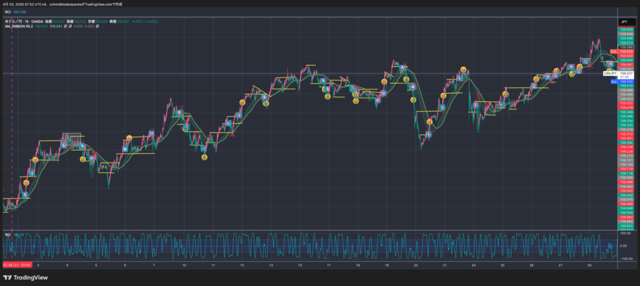Screen dimensions: 640x286
Task: Click the 159.609 price label at scale top
Action: click(x=626, y=29)
